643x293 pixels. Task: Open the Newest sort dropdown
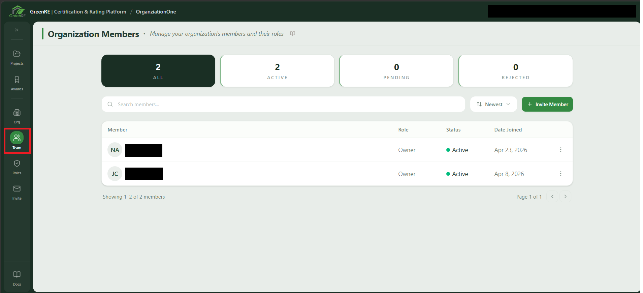pos(493,105)
